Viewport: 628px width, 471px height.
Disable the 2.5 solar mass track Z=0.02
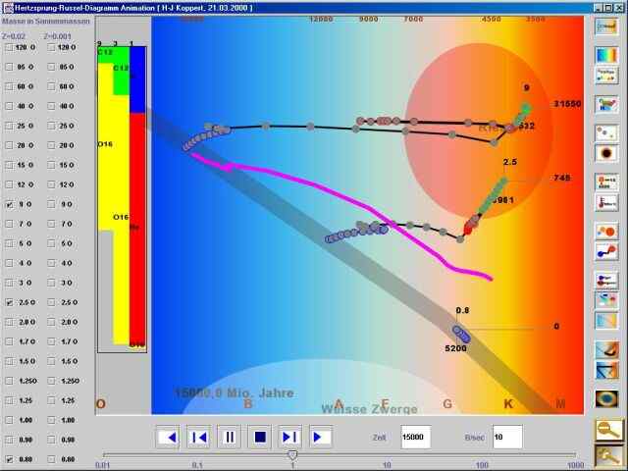pos(10,302)
